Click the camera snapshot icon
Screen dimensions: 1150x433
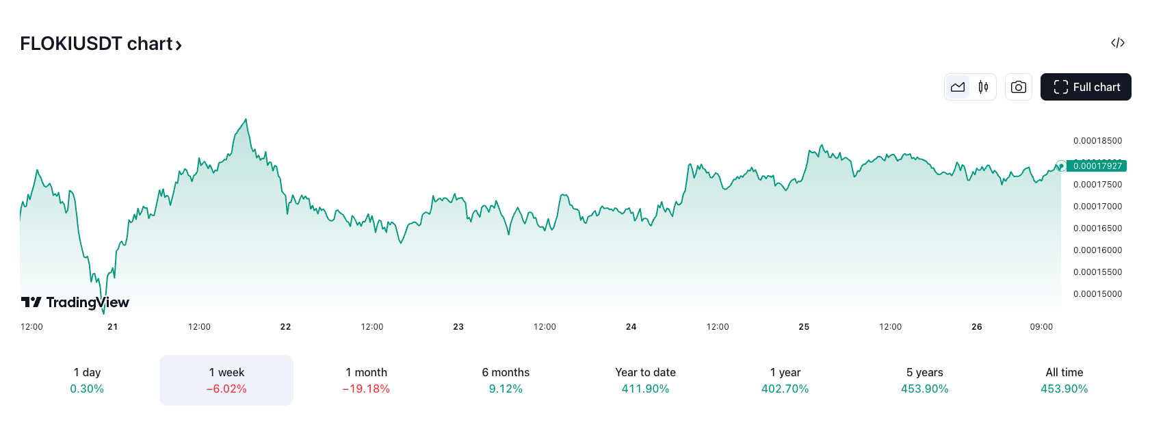tap(1019, 87)
